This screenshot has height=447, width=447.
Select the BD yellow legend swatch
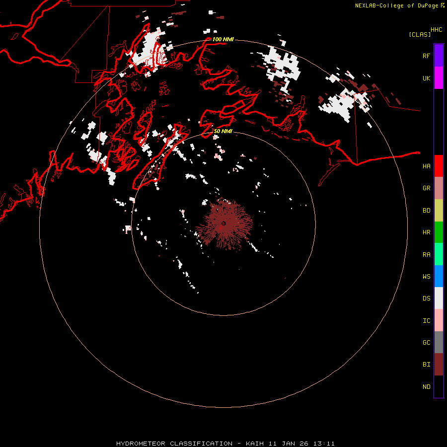(439, 211)
